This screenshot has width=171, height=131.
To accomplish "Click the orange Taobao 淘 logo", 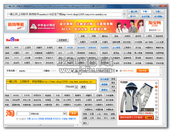I will pyautogui.click(x=10, y=113).
